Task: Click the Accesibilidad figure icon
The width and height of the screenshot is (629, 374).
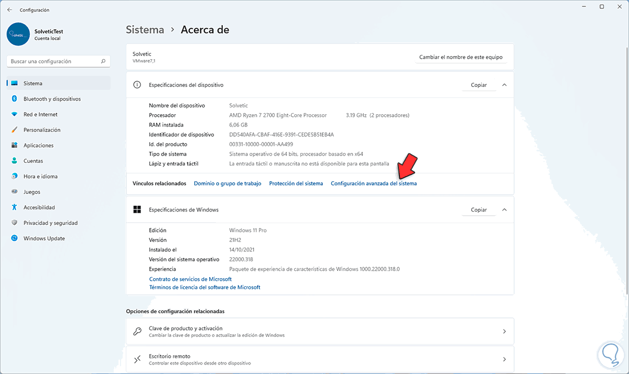Action: tap(14, 207)
